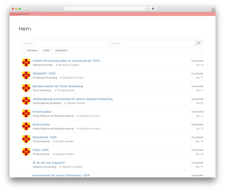Click the logo beside Arbetsledande komminister listing
The height and width of the screenshot is (191, 225).
point(26,101)
